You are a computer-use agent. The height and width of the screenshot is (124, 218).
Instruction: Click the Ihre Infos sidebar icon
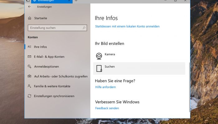pos(29,47)
